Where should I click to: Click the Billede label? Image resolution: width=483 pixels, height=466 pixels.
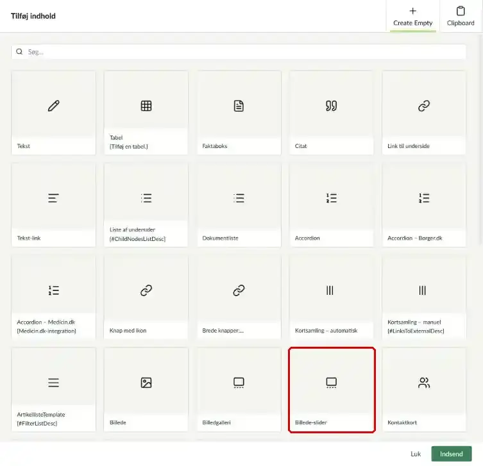[117, 422]
